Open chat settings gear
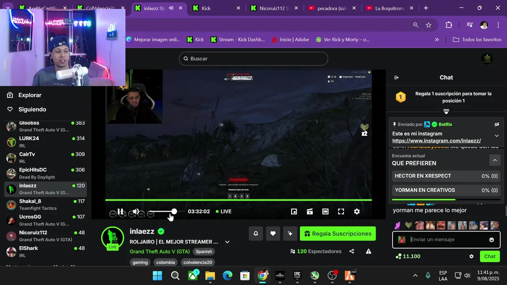Image resolution: width=507 pixels, height=285 pixels. 471,256
